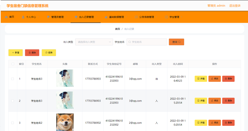
Task: Click 修改 for row 3
Action: click(215, 123)
